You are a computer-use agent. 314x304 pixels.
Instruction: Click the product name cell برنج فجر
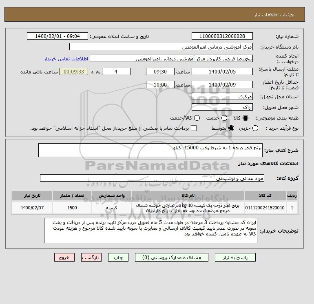[188, 208]
